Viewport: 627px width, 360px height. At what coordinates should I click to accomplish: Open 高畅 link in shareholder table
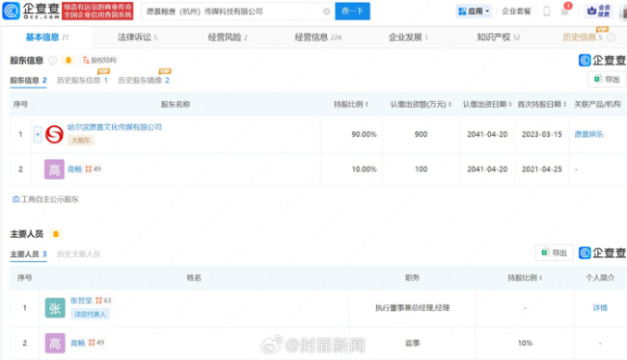(x=74, y=169)
